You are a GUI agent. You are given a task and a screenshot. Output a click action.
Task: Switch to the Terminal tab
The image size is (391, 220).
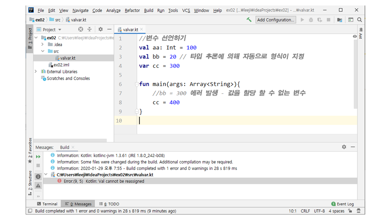coord(47,204)
